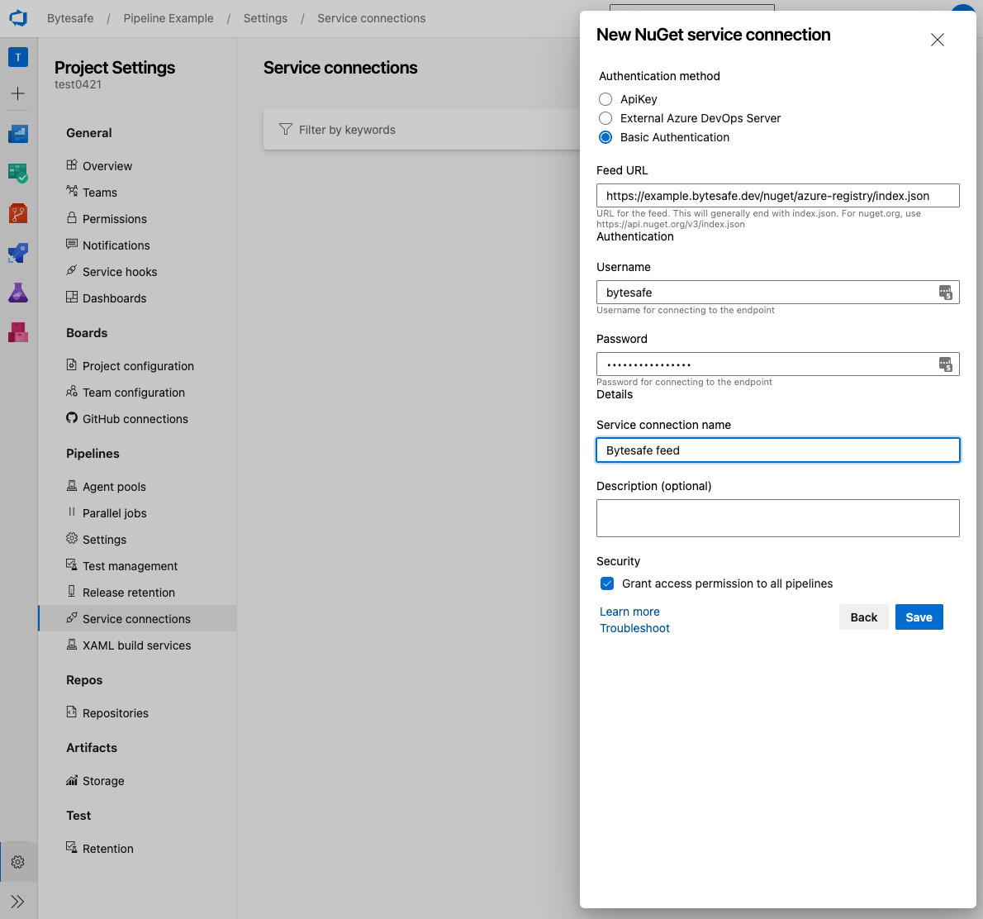The image size is (983, 919).
Task: Open Repos icon in left rail
Action: tap(18, 213)
